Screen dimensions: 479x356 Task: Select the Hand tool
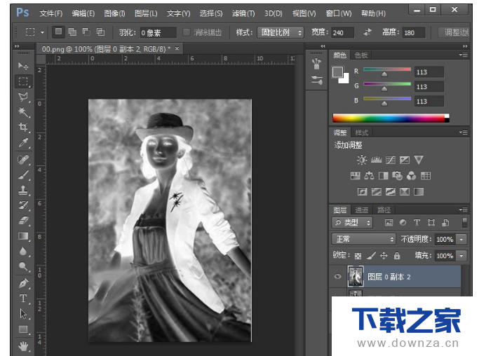23,346
